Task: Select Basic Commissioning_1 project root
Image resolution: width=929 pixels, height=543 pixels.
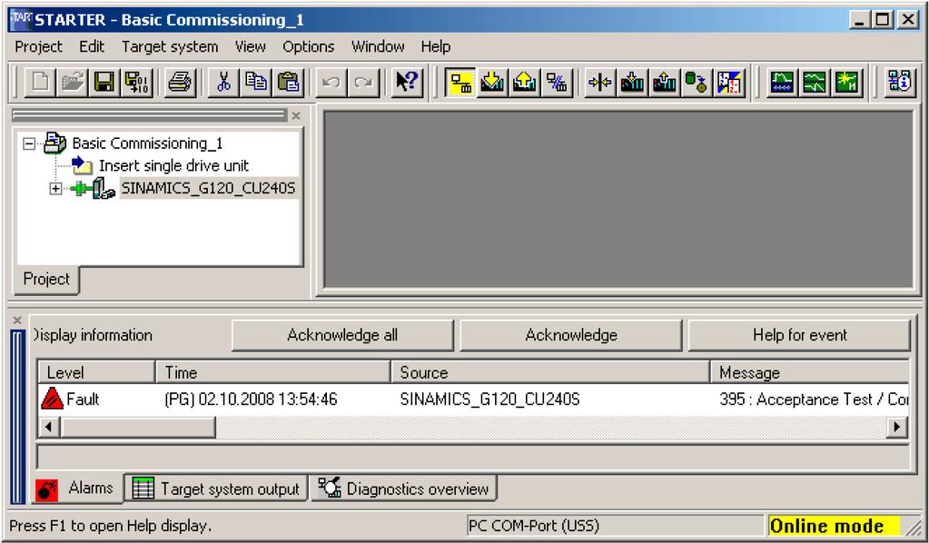Action: click(147, 143)
